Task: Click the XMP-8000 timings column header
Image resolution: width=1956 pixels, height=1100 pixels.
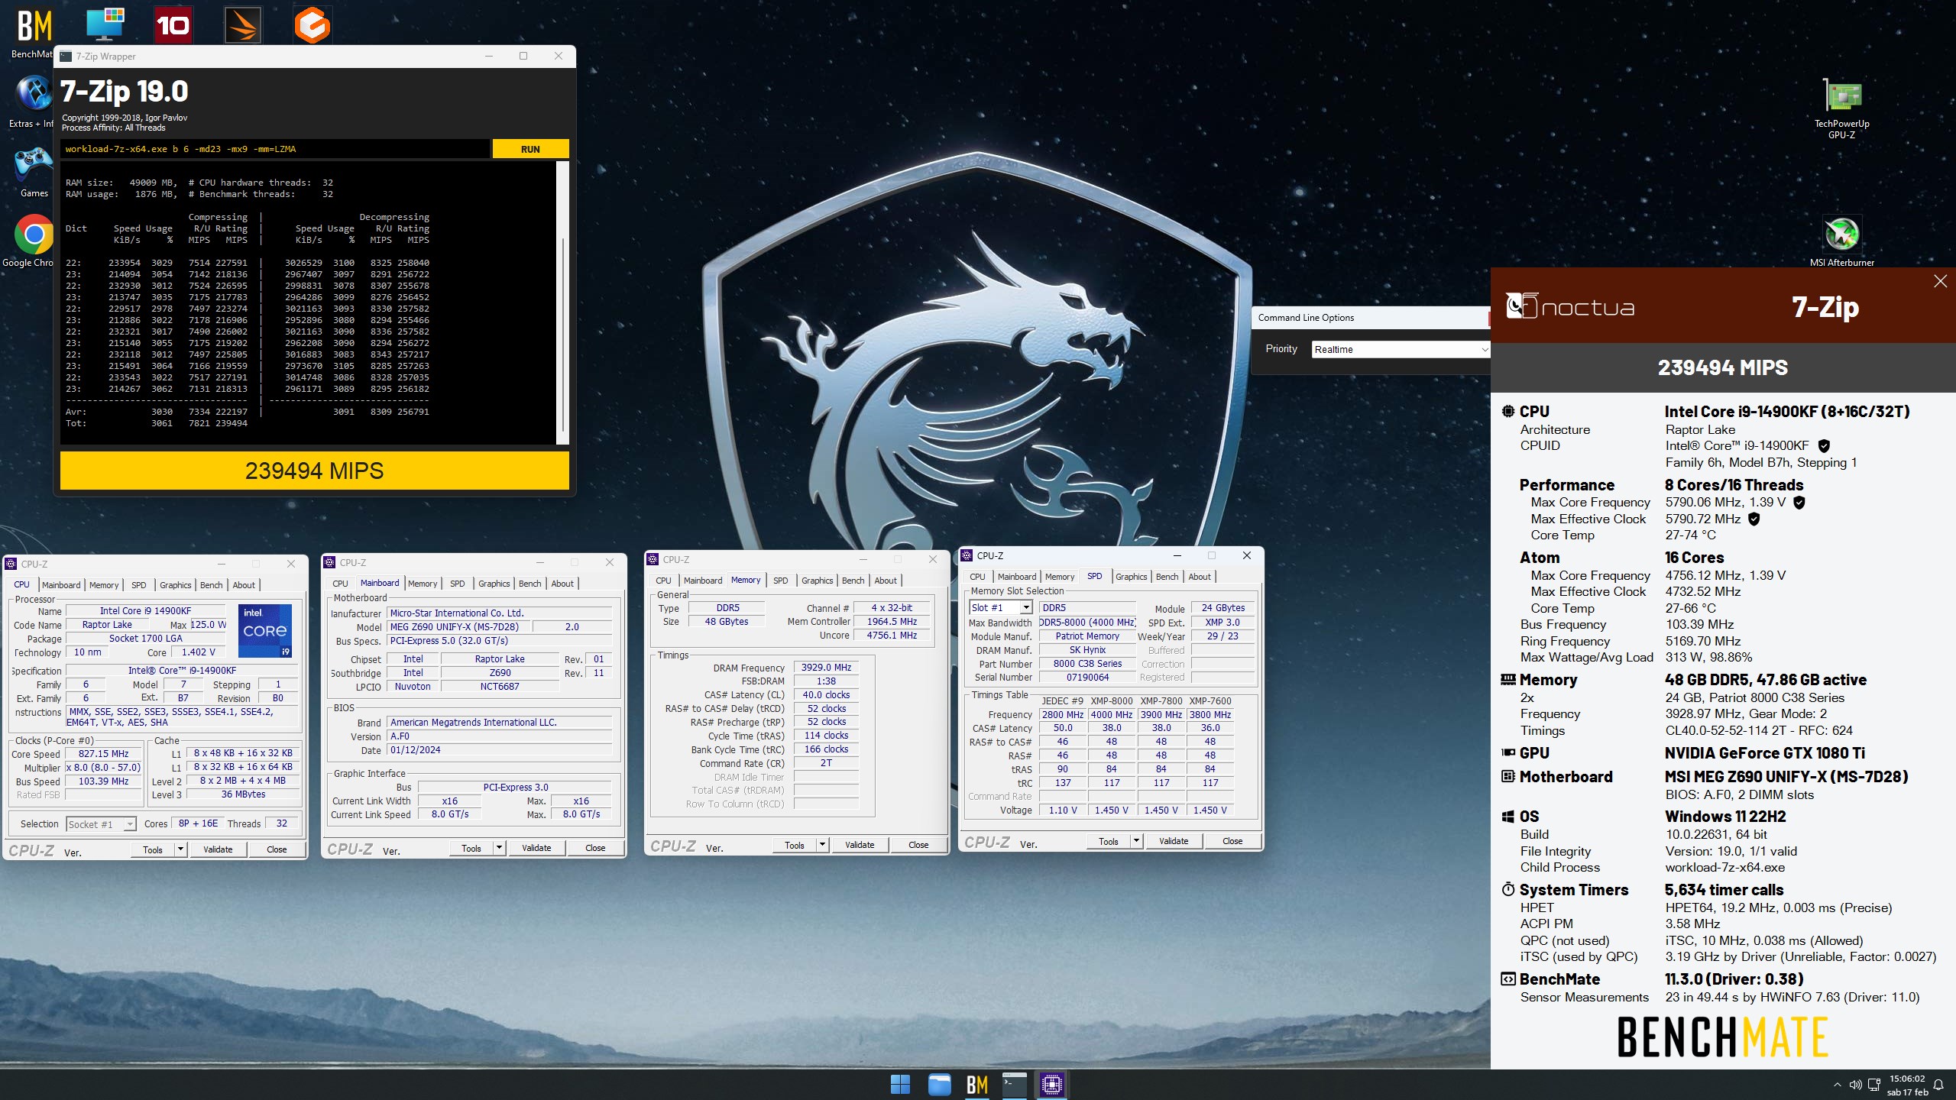Action: (x=1112, y=701)
